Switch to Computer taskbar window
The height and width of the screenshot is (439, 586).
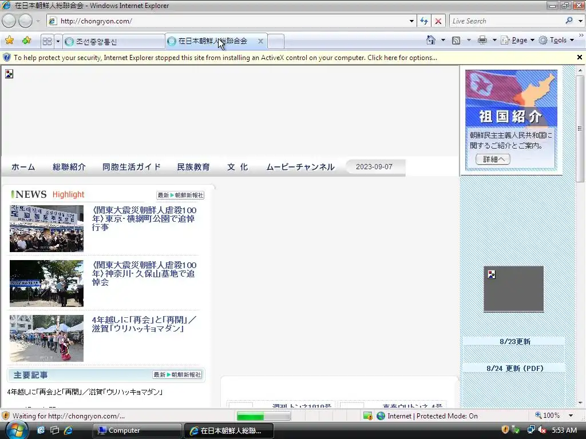click(137, 430)
